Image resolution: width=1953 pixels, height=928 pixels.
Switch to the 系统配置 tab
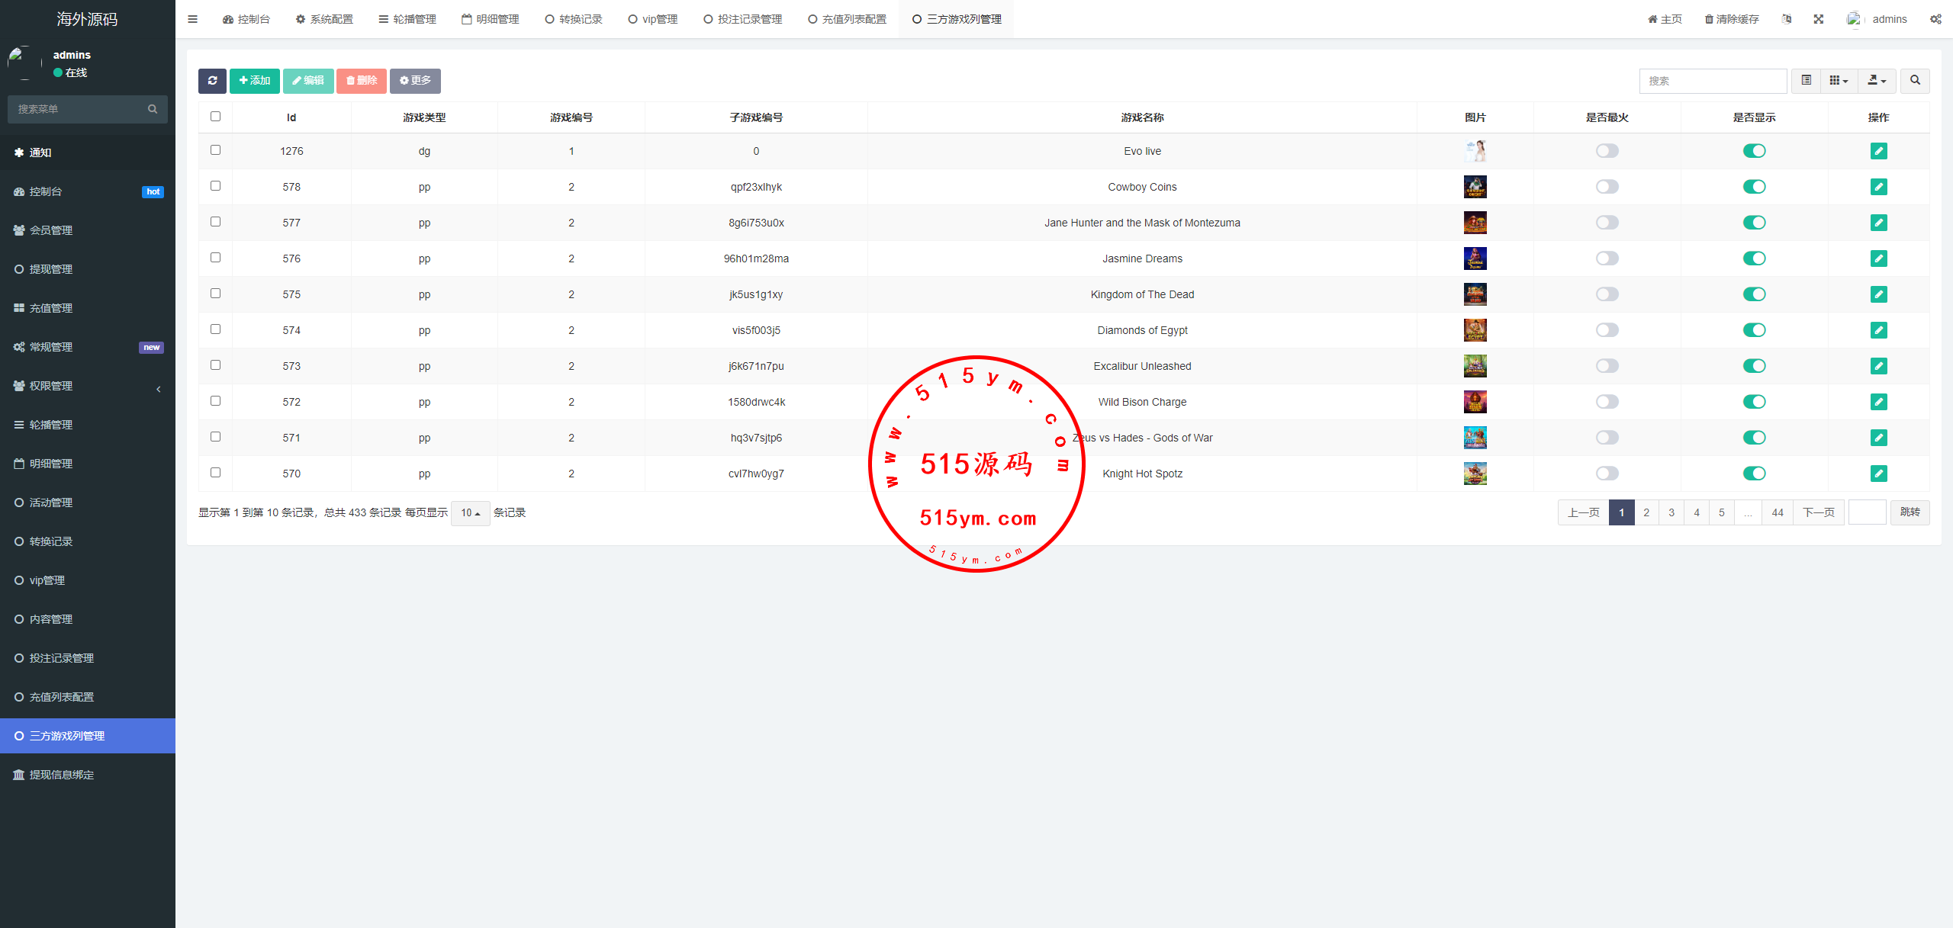324,19
